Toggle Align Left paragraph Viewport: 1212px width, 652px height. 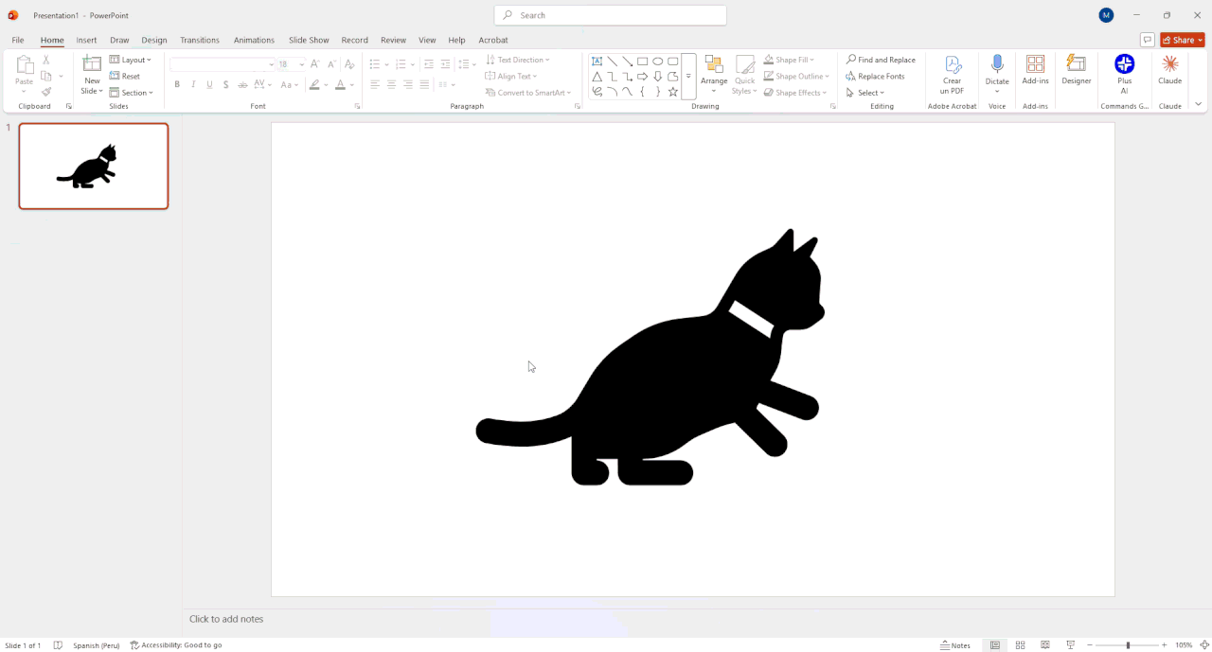[375, 84]
